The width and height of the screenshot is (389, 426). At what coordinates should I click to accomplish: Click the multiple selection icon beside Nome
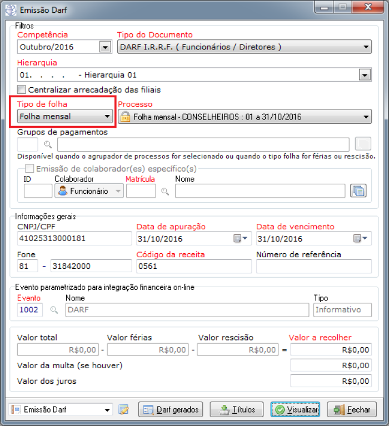point(358,191)
